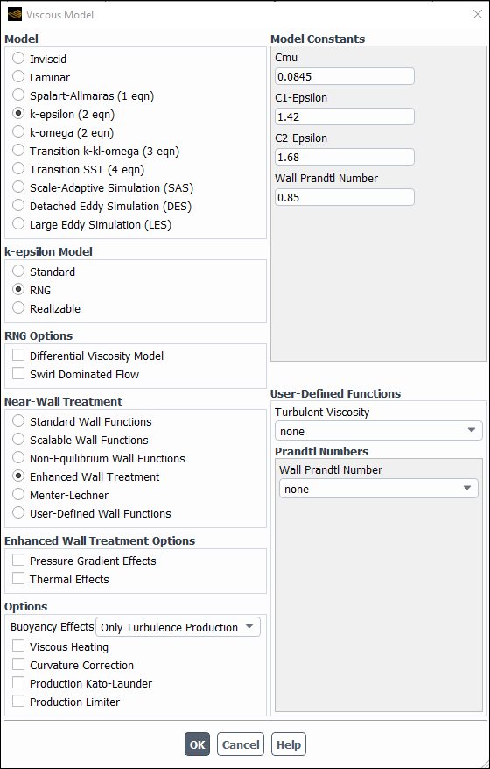Click the Wall Prandtl Number value field
The width and height of the screenshot is (490, 769).
tap(345, 197)
